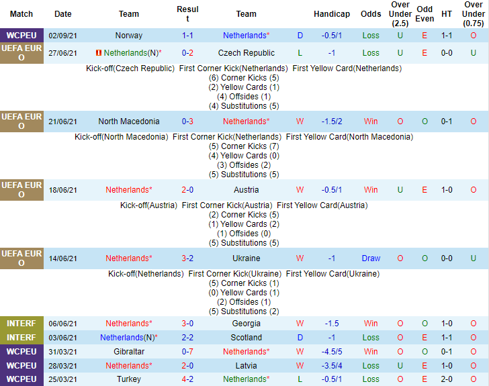Open the UEFA EURO label for the 14/06/21 match
The height and width of the screenshot is (386, 489).
coord(21,258)
